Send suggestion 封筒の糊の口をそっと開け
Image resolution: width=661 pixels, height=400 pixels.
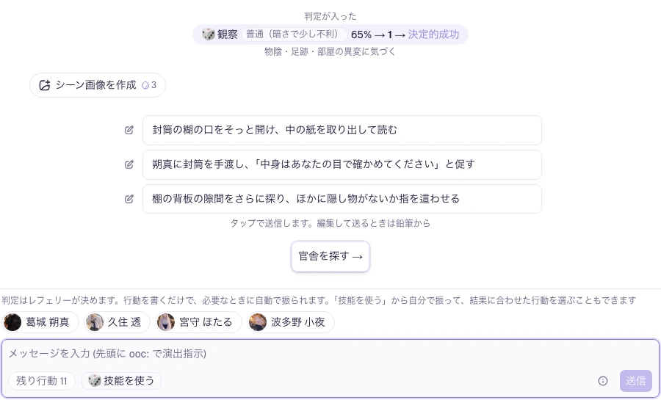click(x=342, y=130)
